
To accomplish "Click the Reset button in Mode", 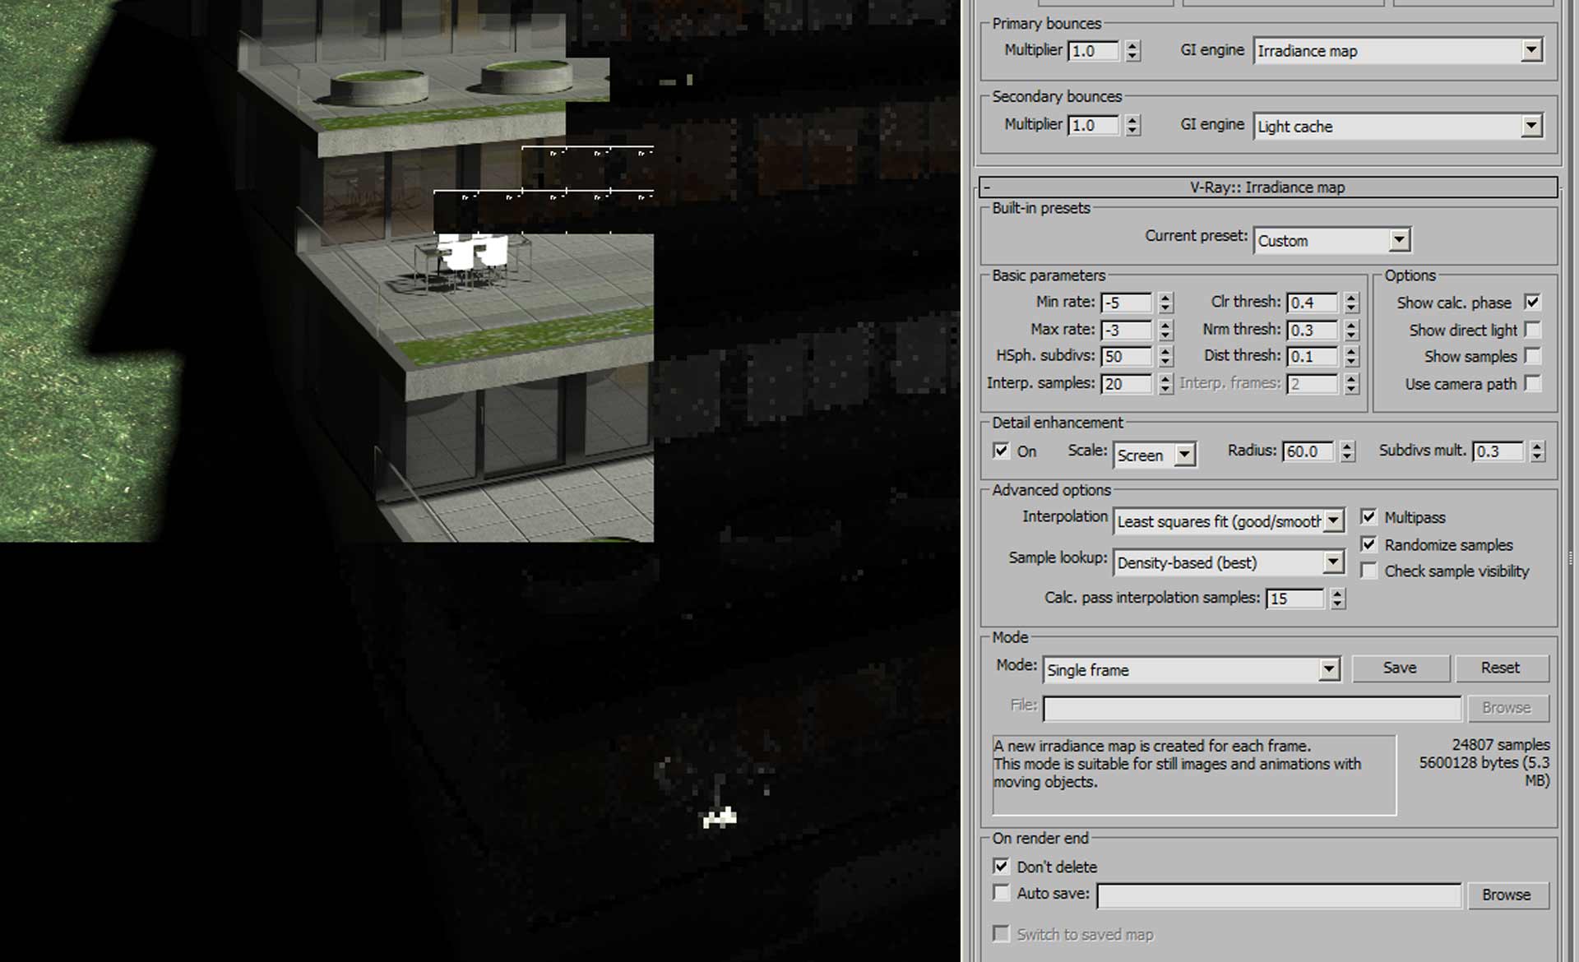I will click(x=1501, y=668).
